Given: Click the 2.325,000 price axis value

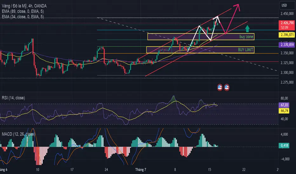Looking at the screenshot, I should (287, 63).
